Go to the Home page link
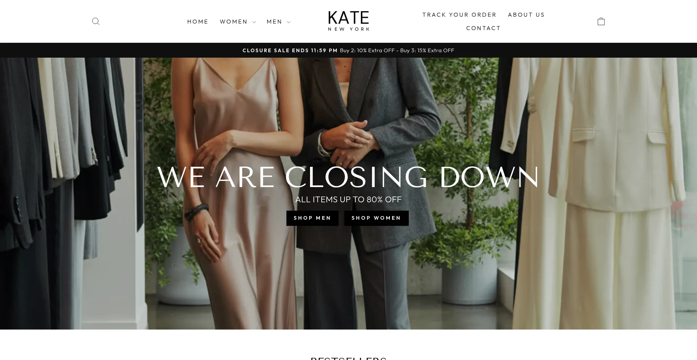The height and width of the screenshot is (360, 697). pyautogui.click(x=198, y=22)
